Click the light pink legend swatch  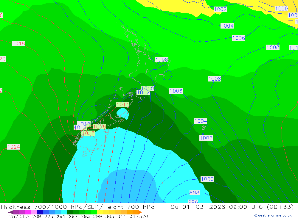[34, 212]
